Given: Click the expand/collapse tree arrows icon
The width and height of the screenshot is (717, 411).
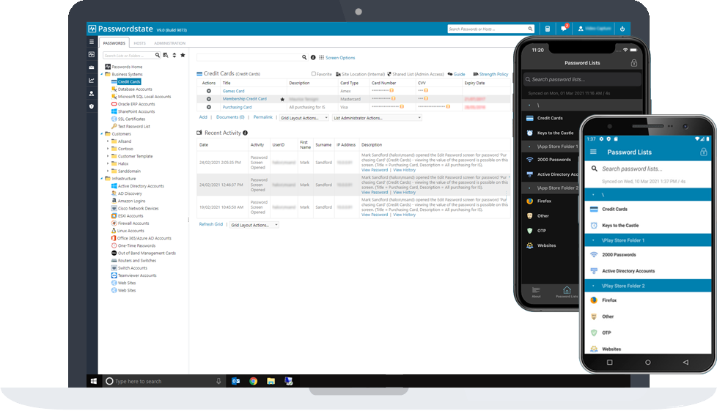Looking at the screenshot, I should click(174, 56).
